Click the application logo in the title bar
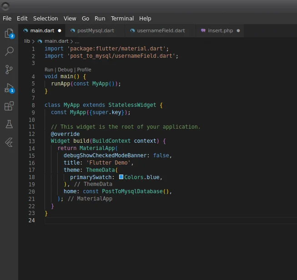This screenshot has height=280, width=297. pos(5,6)
